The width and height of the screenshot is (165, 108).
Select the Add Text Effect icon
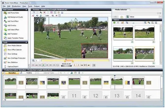click(5, 21)
